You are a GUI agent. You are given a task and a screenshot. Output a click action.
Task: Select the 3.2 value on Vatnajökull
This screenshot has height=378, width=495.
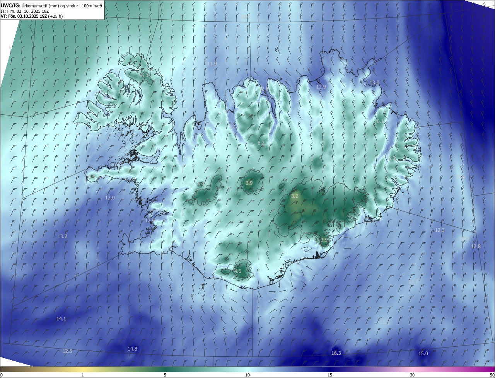(x=295, y=196)
